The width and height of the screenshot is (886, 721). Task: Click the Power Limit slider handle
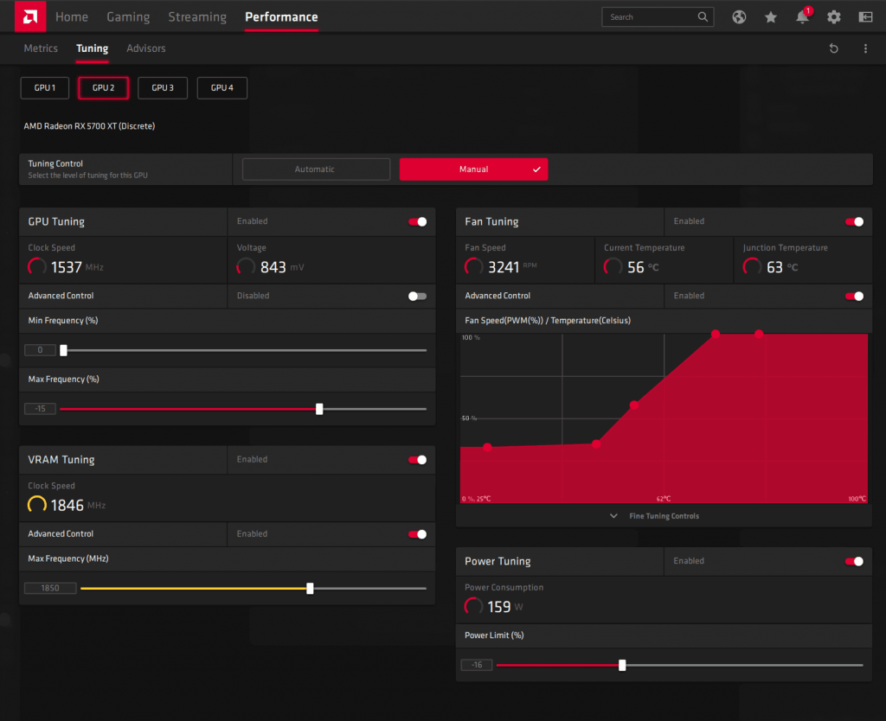622,665
